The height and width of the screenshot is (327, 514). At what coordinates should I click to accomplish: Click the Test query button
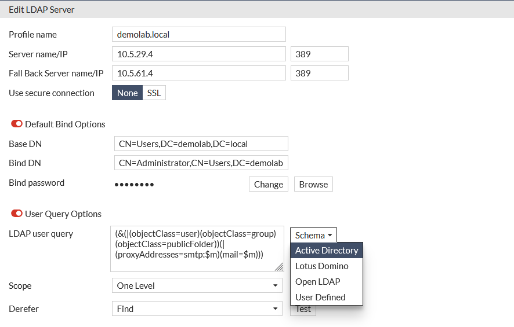(x=303, y=310)
